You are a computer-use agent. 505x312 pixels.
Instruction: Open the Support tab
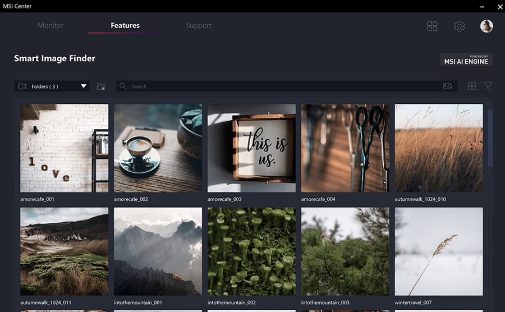199,25
